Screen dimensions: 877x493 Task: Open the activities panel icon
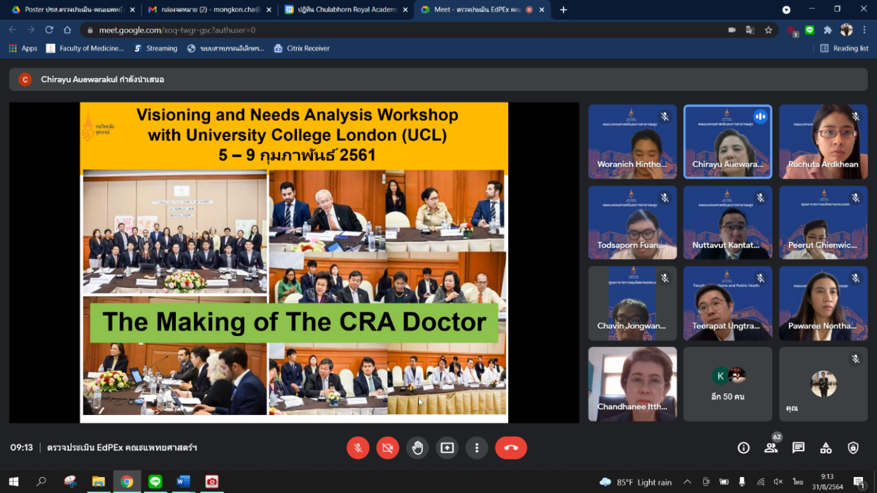(826, 448)
